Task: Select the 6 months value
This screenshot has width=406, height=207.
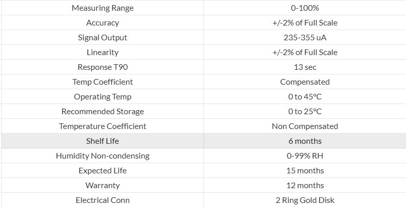Action: [305, 141]
